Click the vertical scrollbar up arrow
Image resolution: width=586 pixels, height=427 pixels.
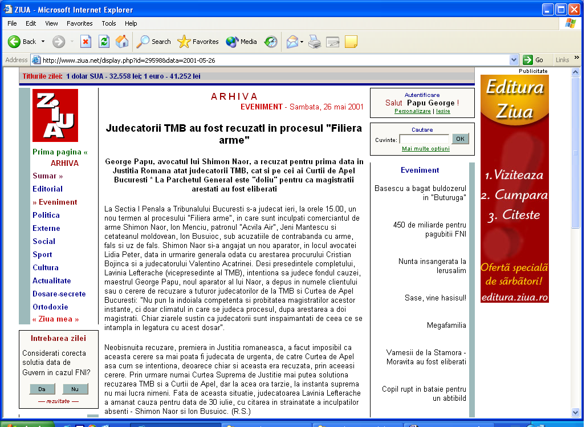coord(576,72)
